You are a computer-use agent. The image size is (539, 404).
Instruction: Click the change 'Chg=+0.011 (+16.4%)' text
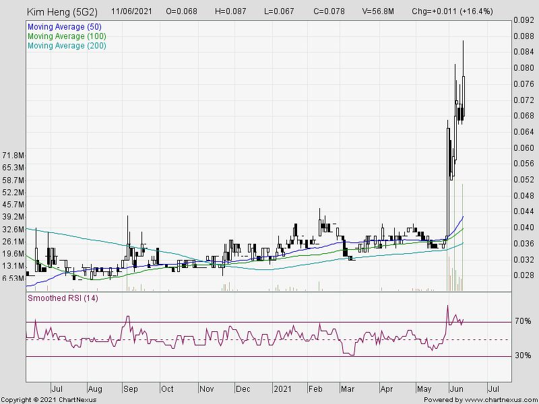[x=452, y=11]
